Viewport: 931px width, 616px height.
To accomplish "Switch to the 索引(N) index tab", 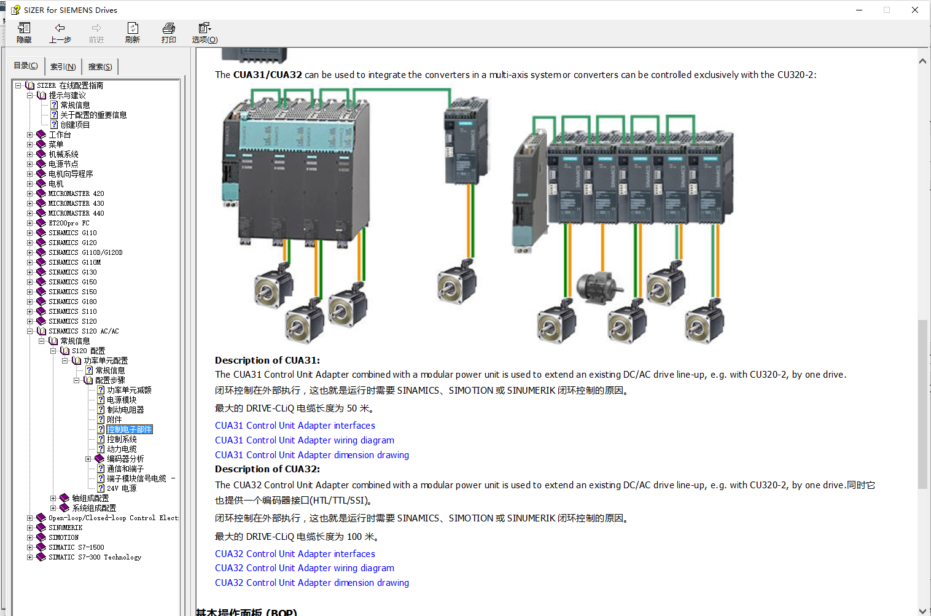I will 63,67.
